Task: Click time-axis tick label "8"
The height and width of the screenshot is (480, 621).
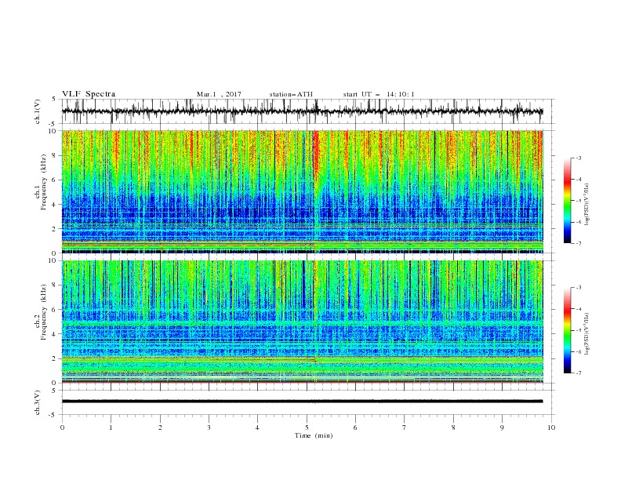Action: pyautogui.click(x=453, y=427)
